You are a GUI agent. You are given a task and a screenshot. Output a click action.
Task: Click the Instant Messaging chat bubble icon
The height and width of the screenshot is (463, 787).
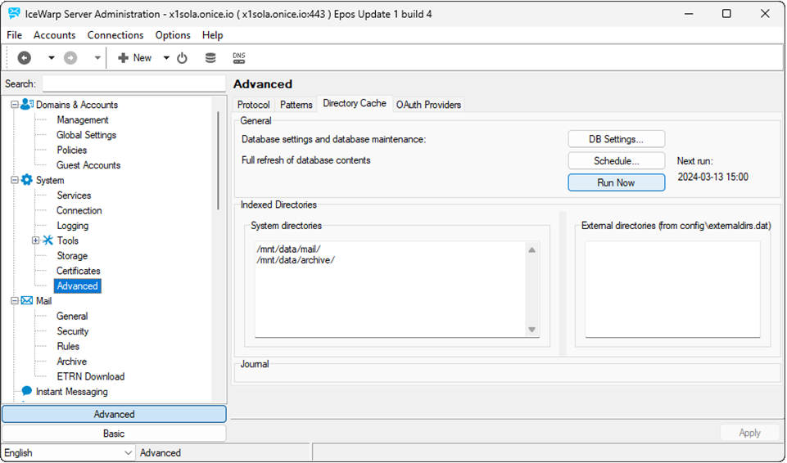(26, 391)
